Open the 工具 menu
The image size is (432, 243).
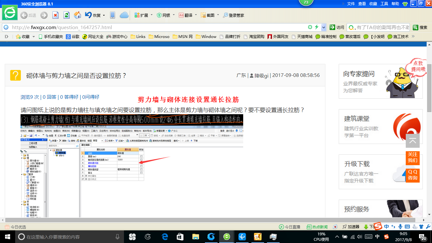point(384,4)
